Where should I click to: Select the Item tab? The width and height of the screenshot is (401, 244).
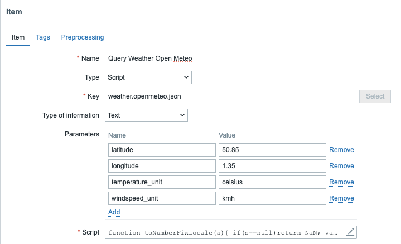tap(18, 37)
